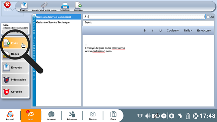Open the Envoyés sent folder

15,67
